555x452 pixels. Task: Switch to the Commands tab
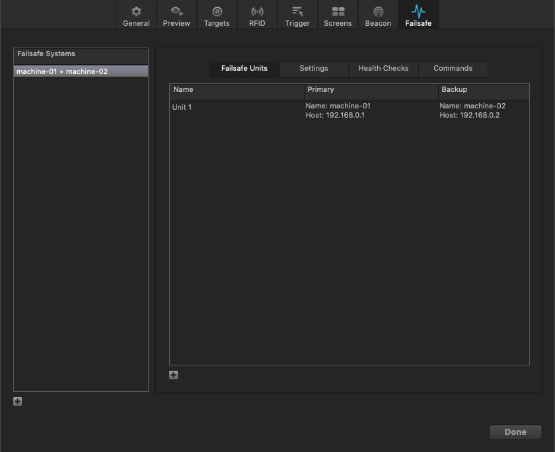(x=453, y=69)
